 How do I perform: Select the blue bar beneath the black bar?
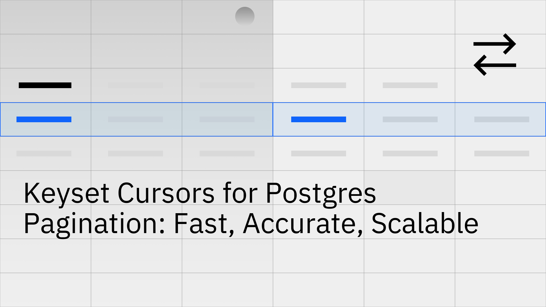click(44, 119)
